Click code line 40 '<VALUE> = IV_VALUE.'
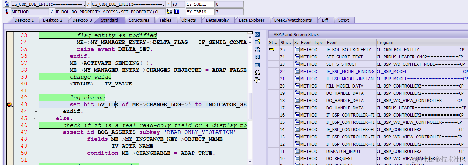The width and height of the screenshot is (468, 165). coord(102,84)
